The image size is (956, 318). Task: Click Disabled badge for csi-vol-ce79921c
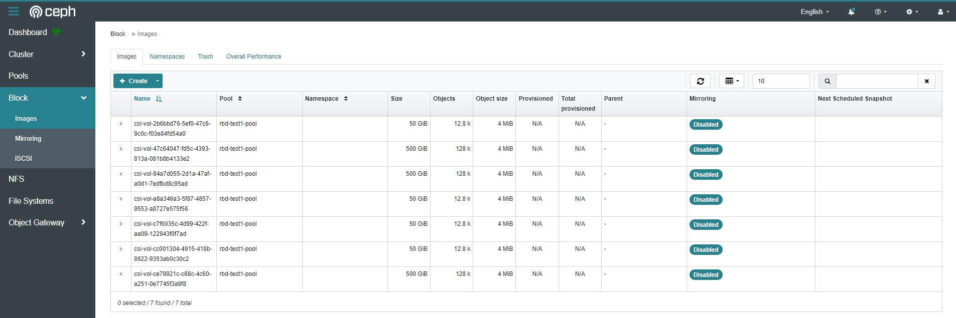706,275
